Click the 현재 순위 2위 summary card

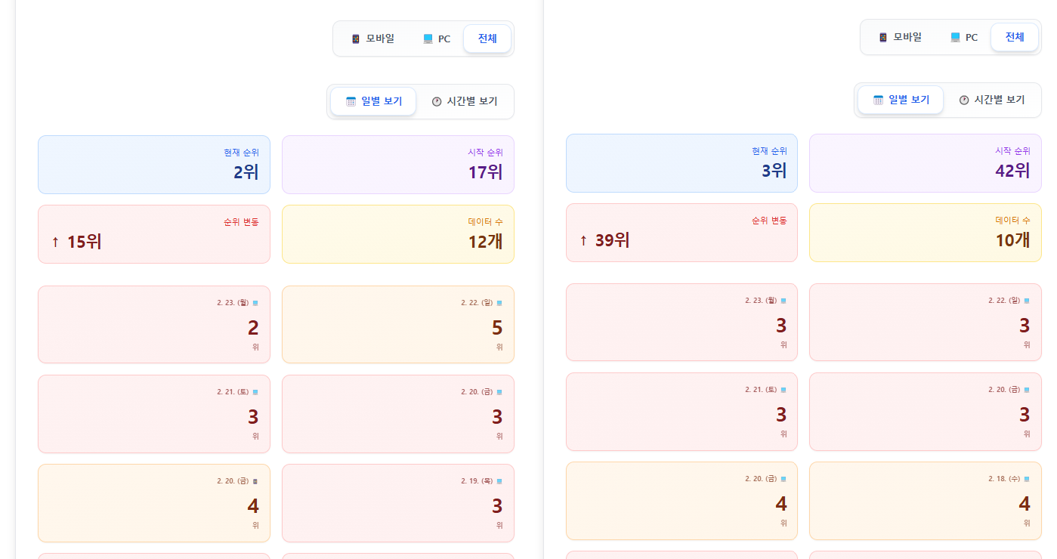154,165
